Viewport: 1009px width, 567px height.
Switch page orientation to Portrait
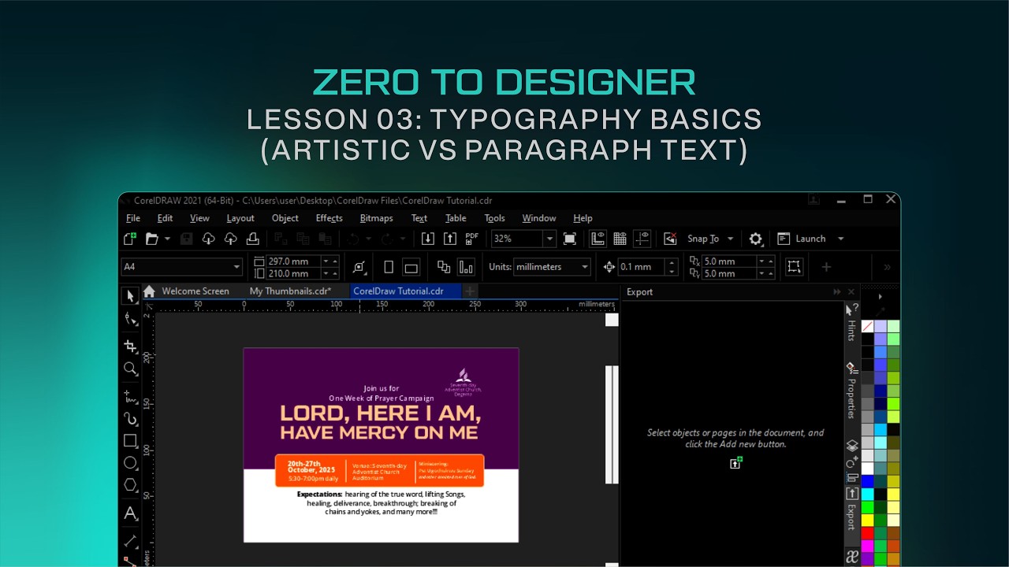(x=389, y=267)
